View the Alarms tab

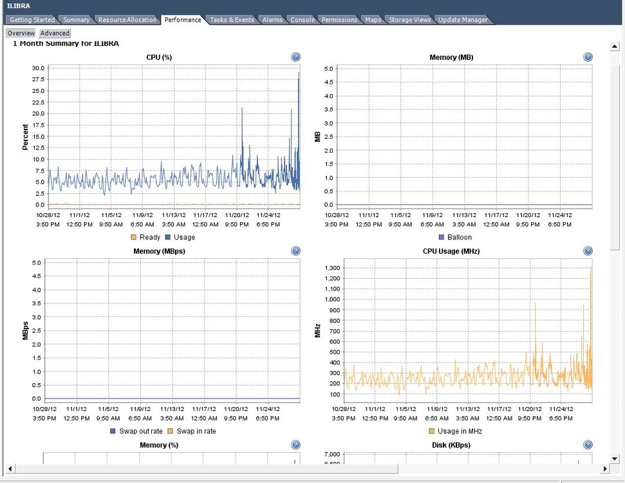coord(272,19)
